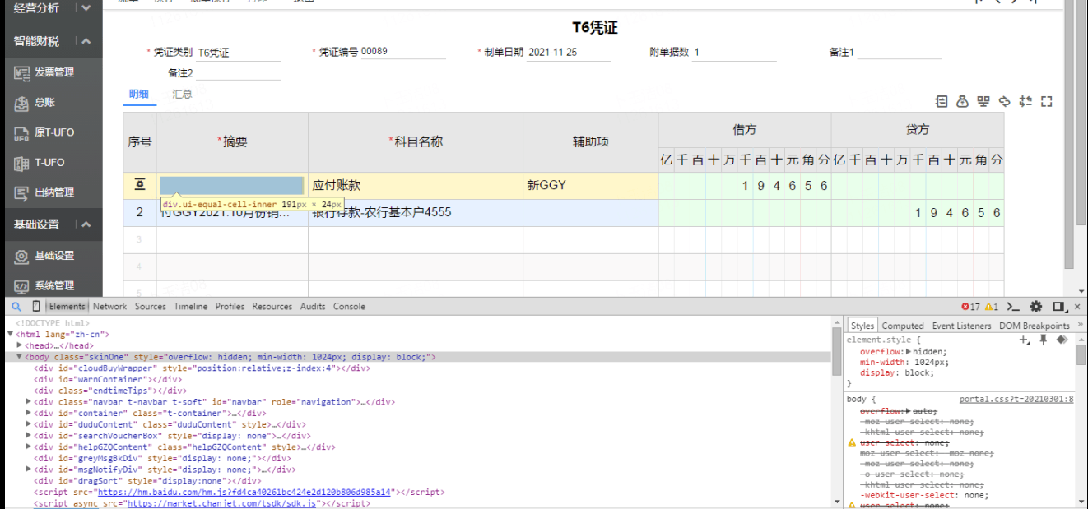Expand the navbar div node
The image size is (1088, 509).
(x=29, y=402)
